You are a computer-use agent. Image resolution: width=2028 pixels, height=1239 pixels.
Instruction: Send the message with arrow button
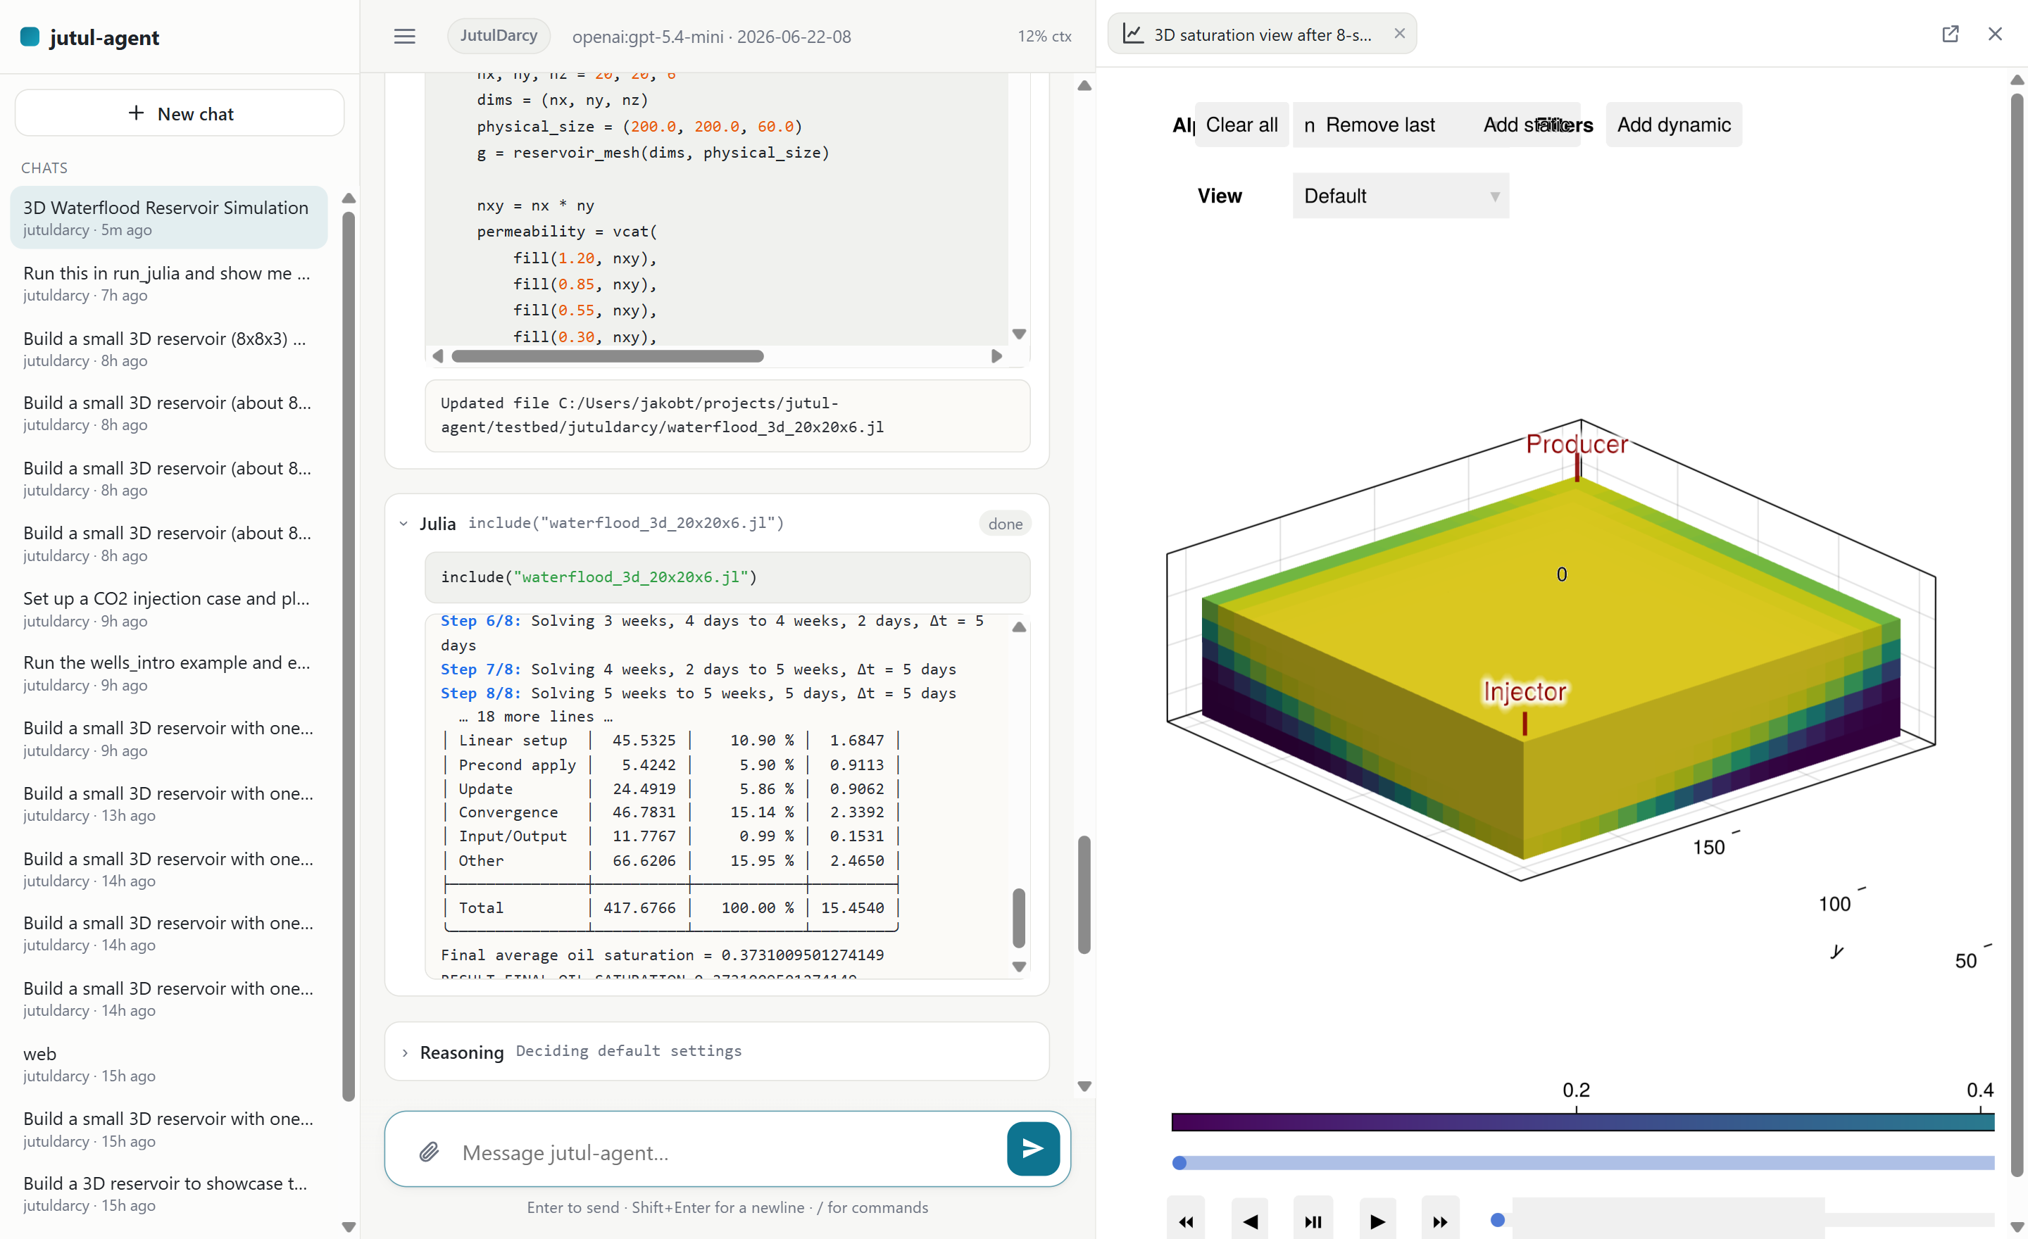[1033, 1148]
